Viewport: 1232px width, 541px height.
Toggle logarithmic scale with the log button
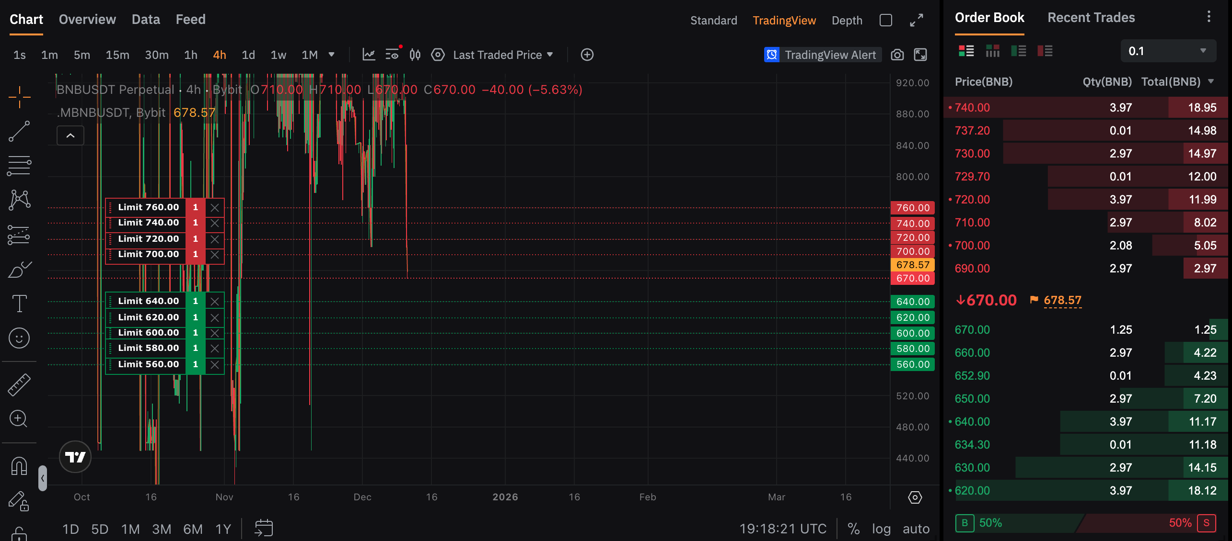(881, 529)
